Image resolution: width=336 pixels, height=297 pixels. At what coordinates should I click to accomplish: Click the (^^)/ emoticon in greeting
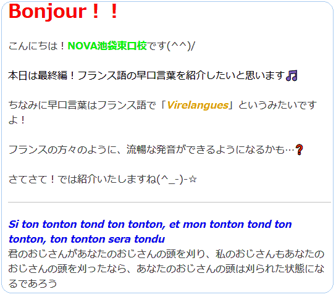[180, 46]
